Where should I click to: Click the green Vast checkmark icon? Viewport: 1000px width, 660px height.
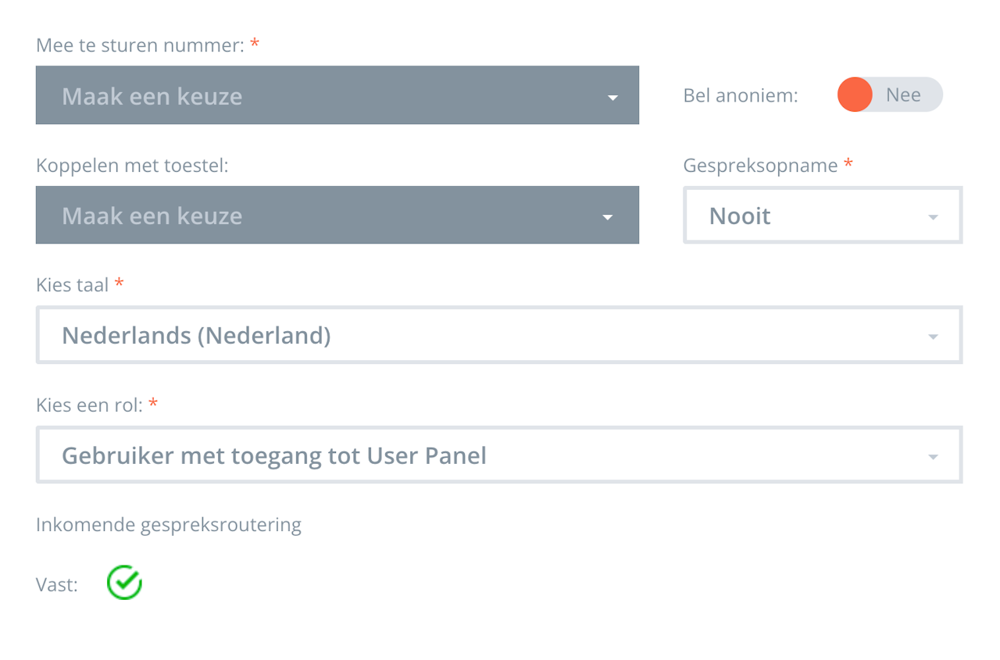124,583
